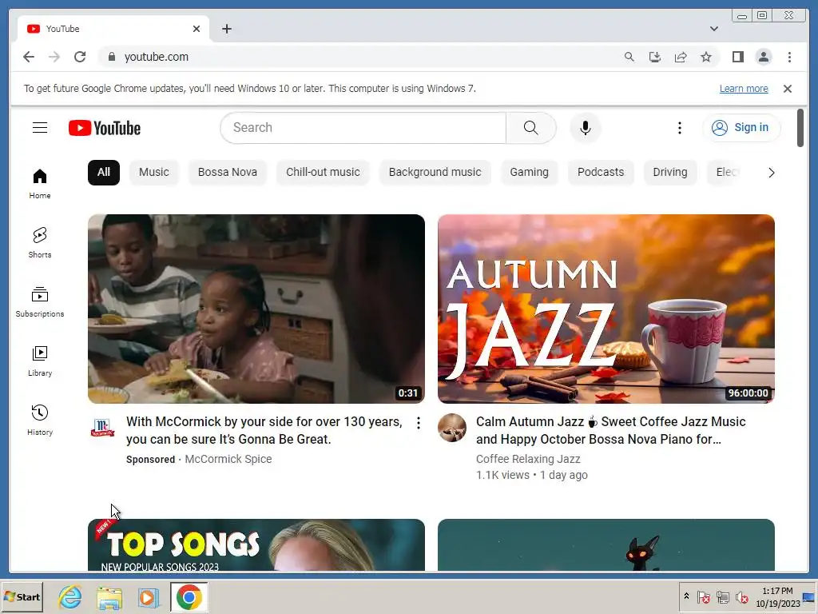Open Library from the sidebar
The width and height of the screenshot is (818, 614).
(x=40, y=361)
